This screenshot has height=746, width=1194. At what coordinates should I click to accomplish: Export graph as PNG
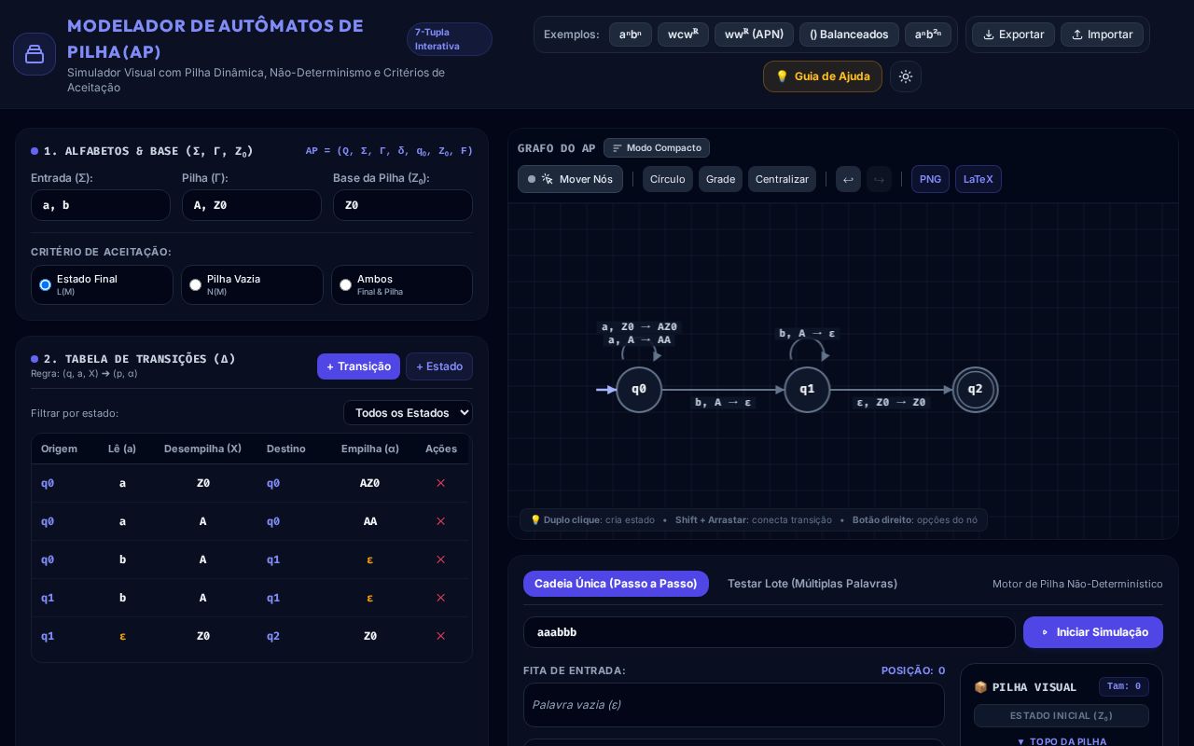tap(930, 179)
